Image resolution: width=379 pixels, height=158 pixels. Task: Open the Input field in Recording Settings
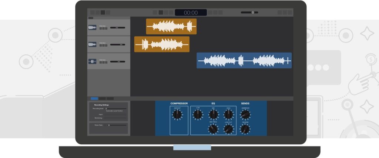coord(115,115)
